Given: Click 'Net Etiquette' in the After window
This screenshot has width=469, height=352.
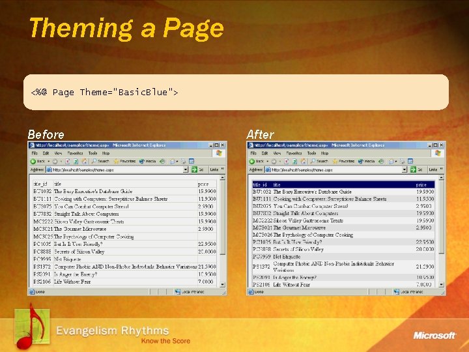Looking at the screenshot, I should [x=287, y=257].
